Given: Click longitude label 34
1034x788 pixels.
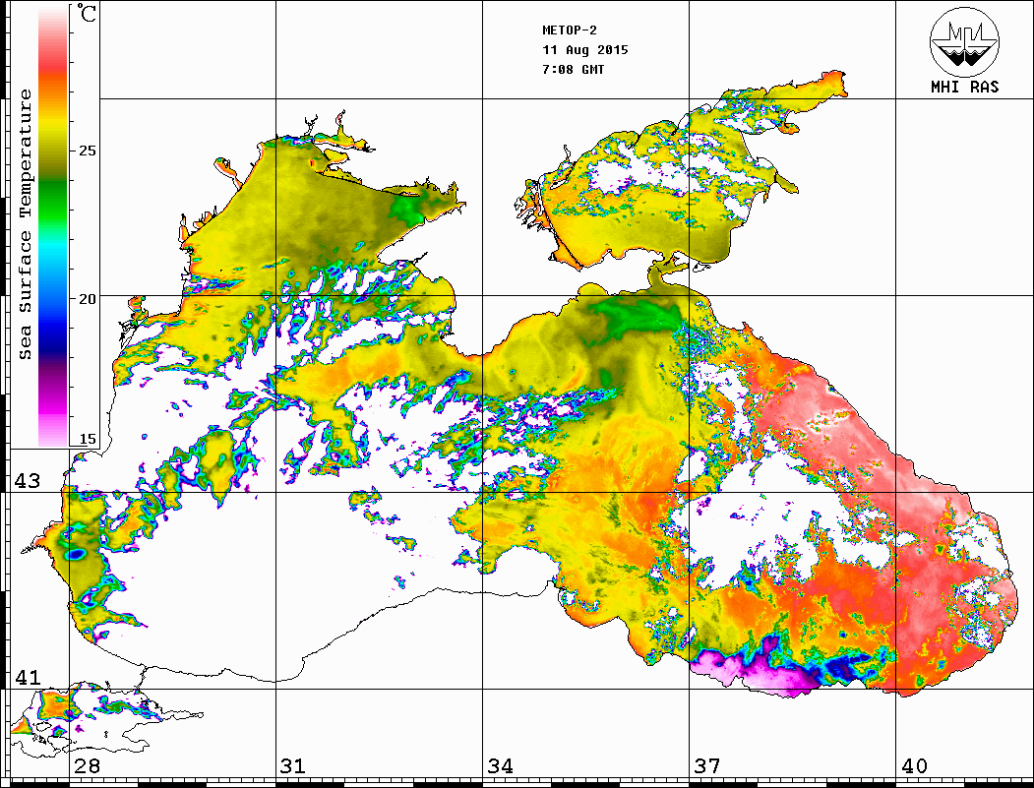Looking at the screenshot, I should [x=501, y=765].
